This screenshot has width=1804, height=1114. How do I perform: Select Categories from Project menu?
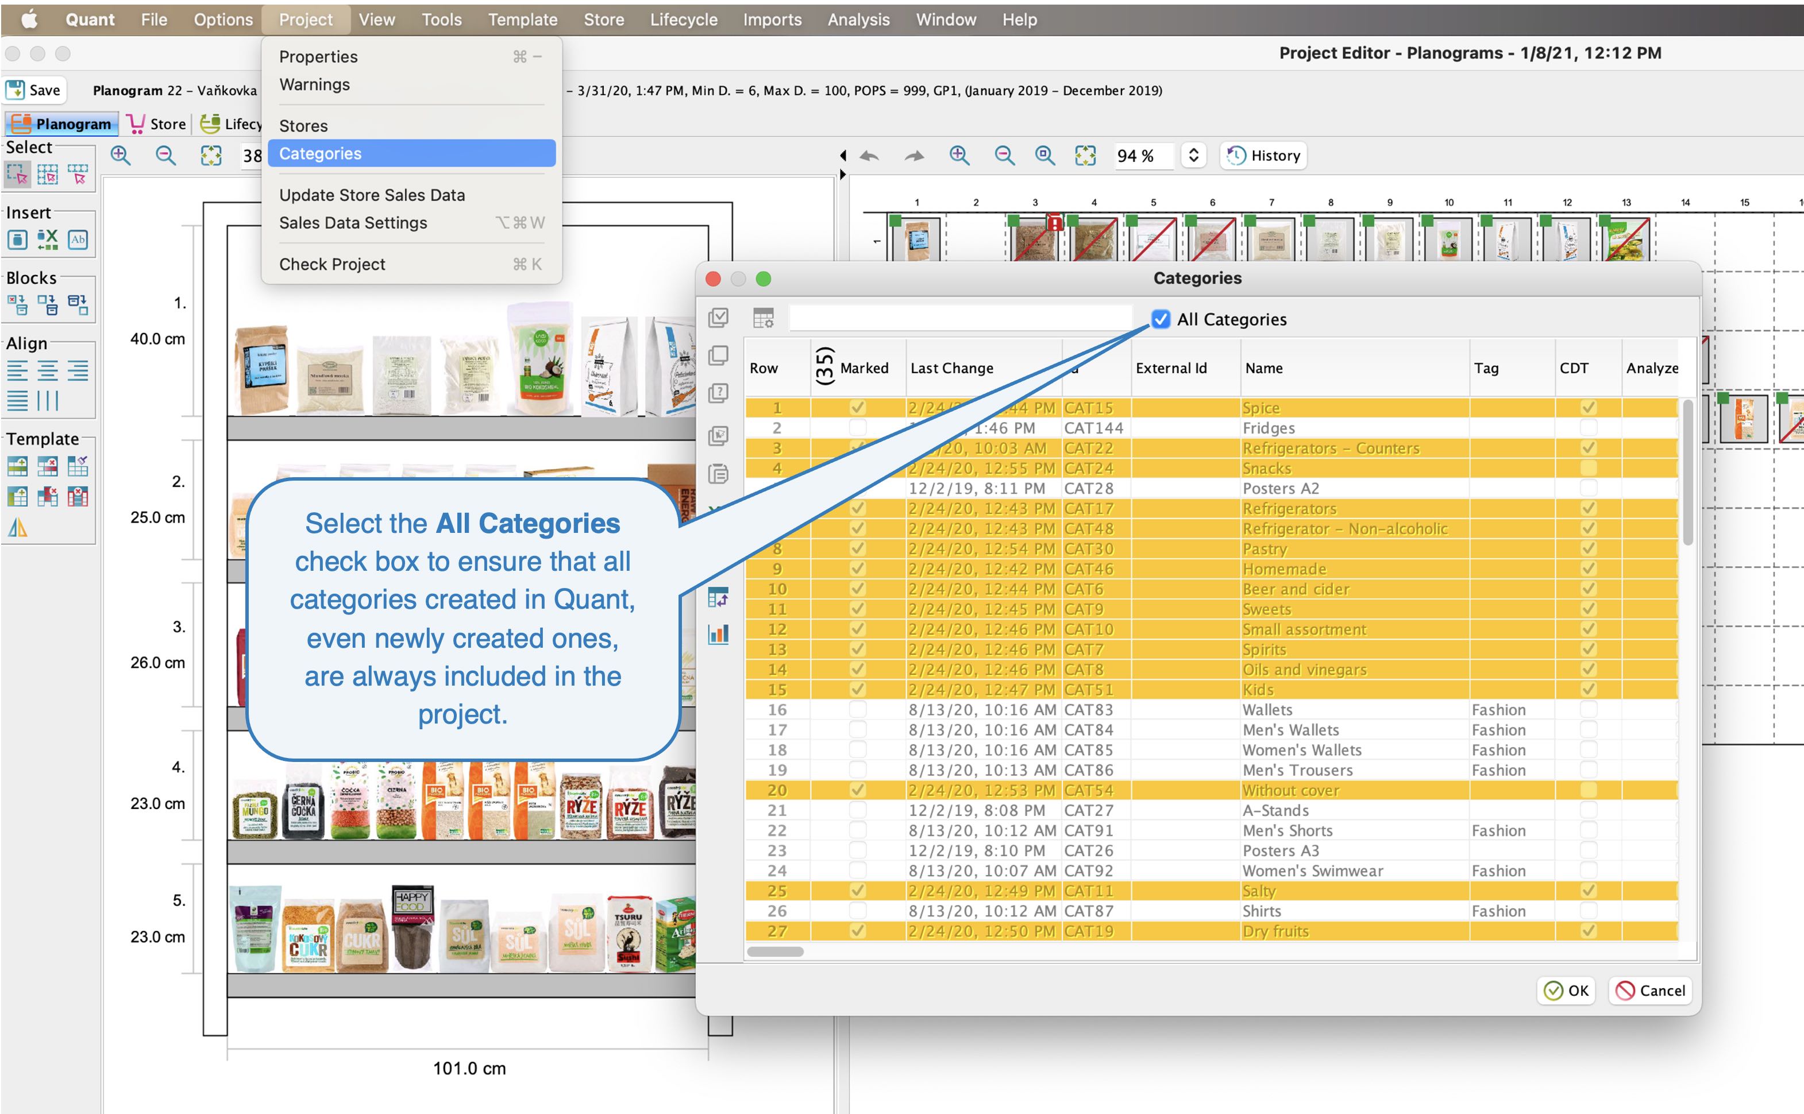pos(411,153)
